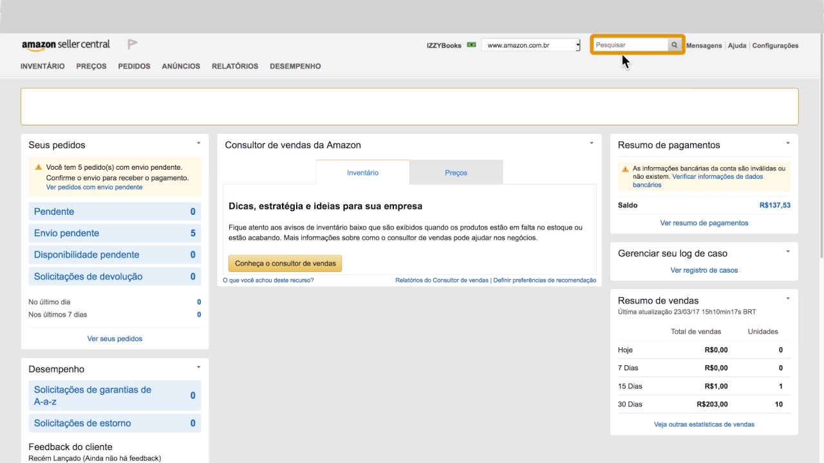Screen dimensions: 824x463
Task: Open Solicitações de devolução row
Action: [115, 277]
